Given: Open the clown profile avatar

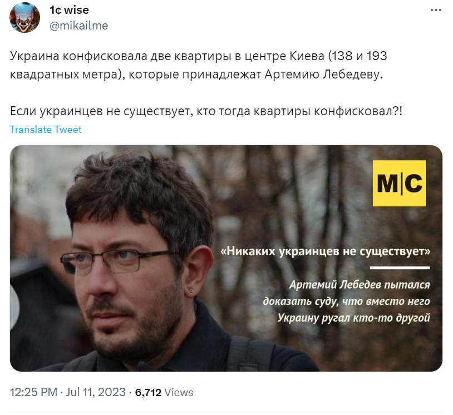Looking at the screenshot, I should (x=25, y=18).
